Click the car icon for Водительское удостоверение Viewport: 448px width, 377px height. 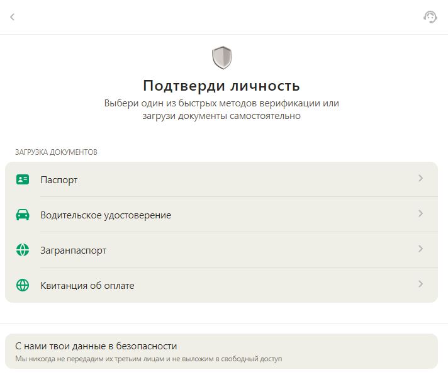click(x=23, y=215)
